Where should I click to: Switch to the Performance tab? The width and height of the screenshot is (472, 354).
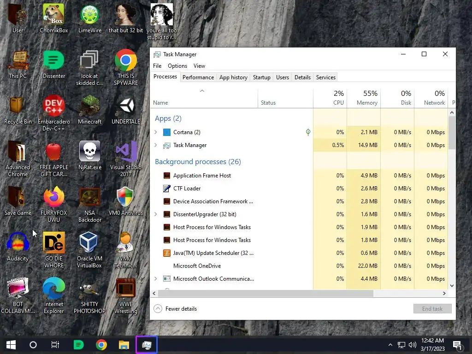coord(198,77)
